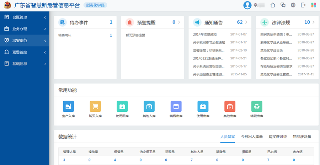Open settings gear icon in header
The width and height of the screenshot is (320, 165).
coord(293,5)
